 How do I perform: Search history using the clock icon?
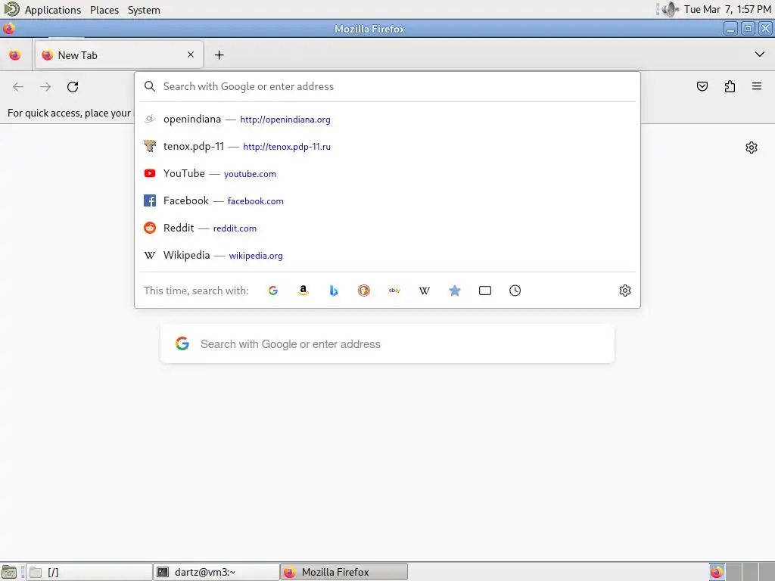point(515,290)
